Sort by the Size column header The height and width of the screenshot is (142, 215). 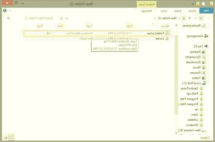pos(60,26)
